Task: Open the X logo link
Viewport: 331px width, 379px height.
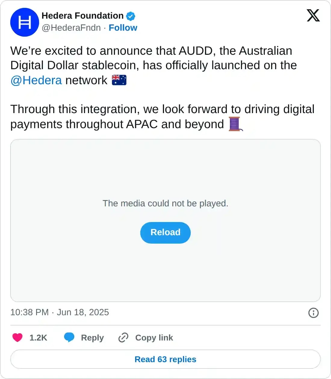Action: [x=313, y=15]
